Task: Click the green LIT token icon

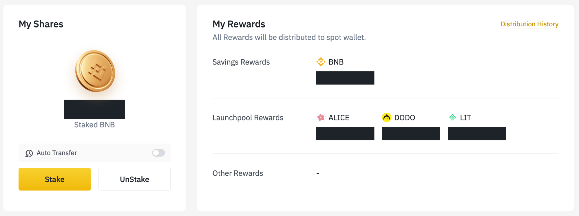Action: 452,117
